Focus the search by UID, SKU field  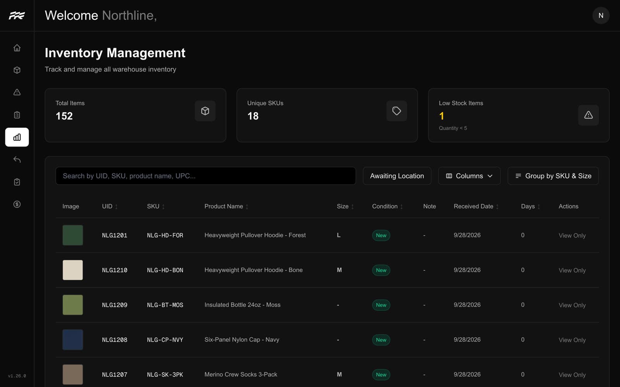[x=205, y=176]
